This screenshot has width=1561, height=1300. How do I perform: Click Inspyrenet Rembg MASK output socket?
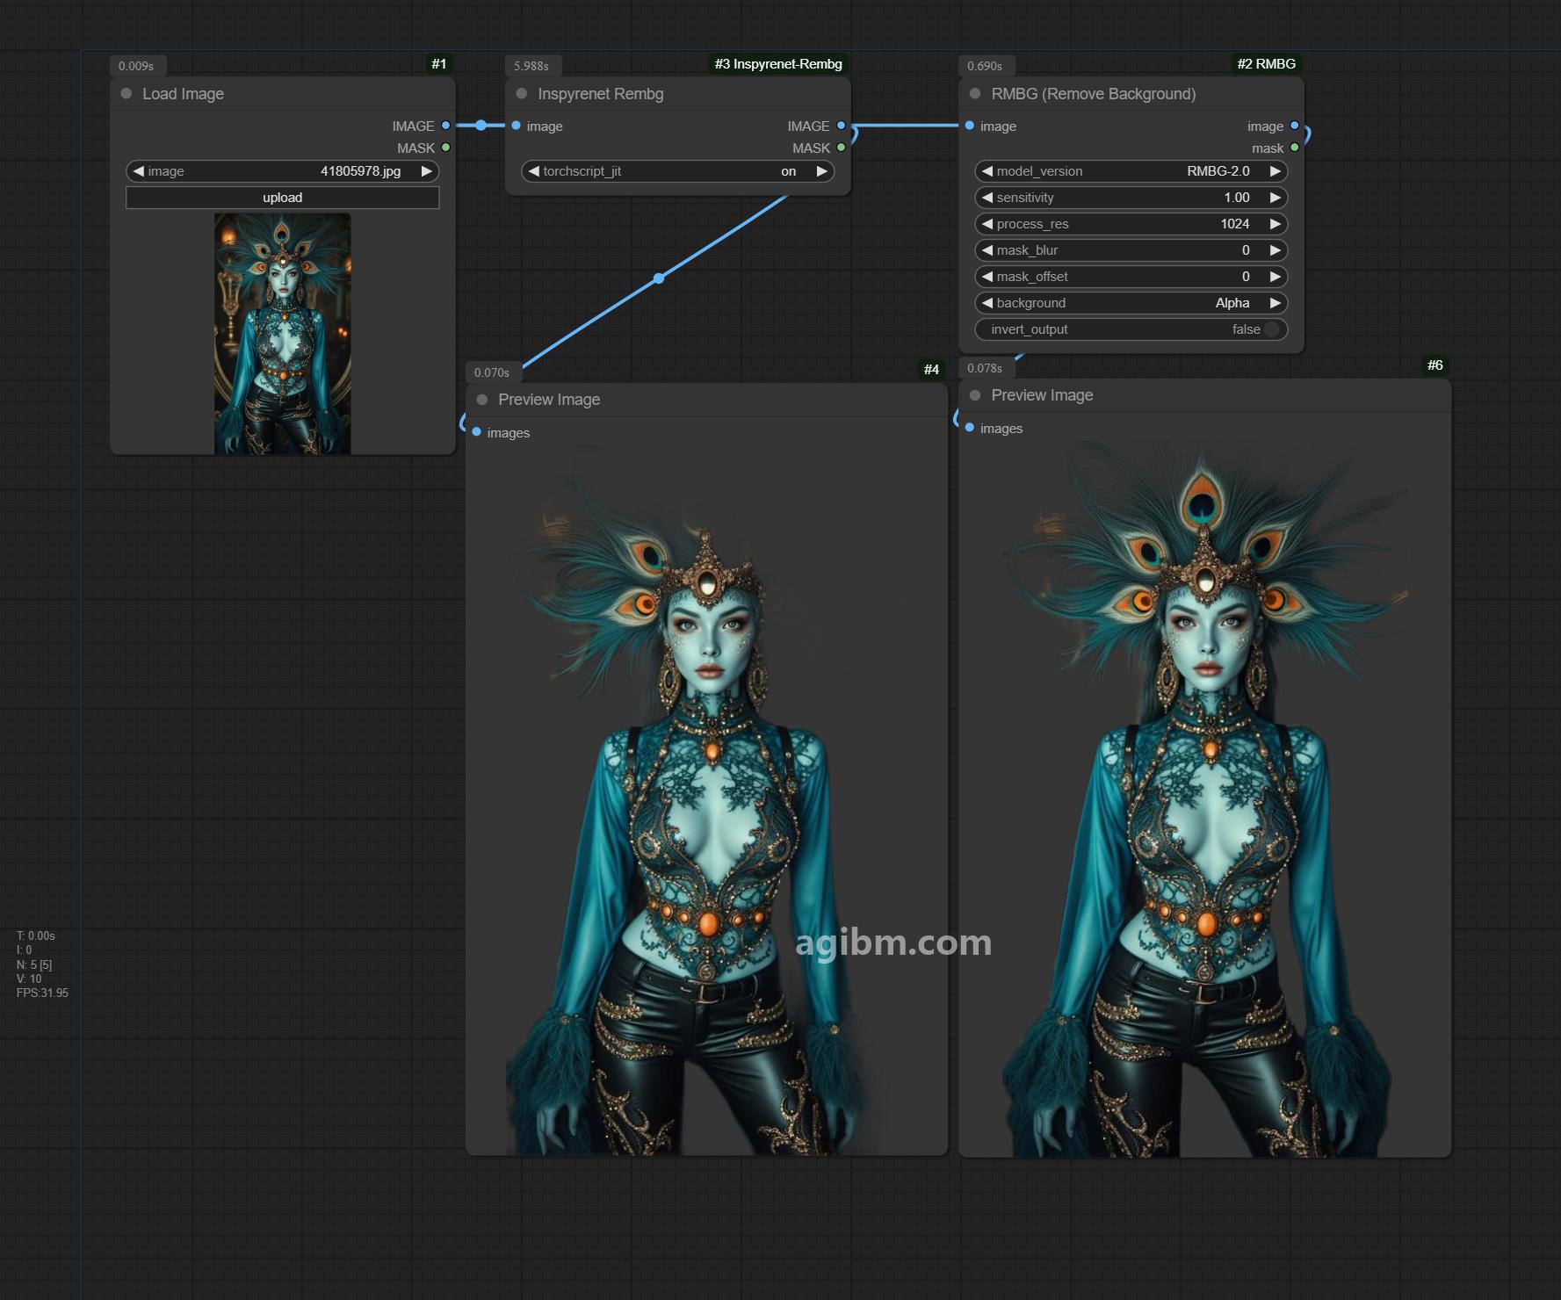pyautogui.click(x=842, y=148)
